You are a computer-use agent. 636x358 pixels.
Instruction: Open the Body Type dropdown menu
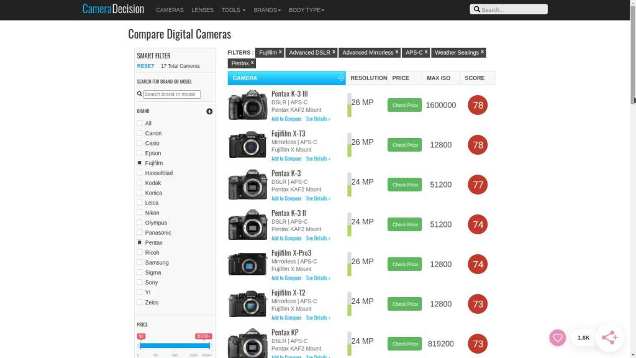tap(306, 10)
